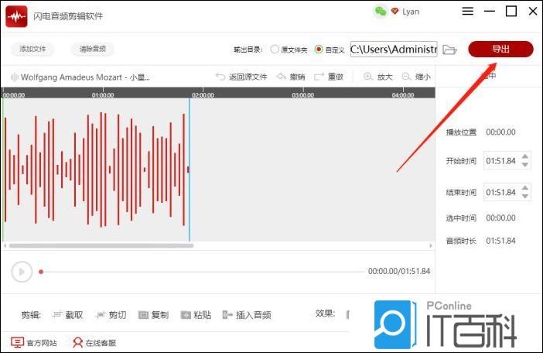This screenshot has height=353, width=543.
Task: Click the 01:00.00 mark on timeline ruler
Action: pos(103,95)
